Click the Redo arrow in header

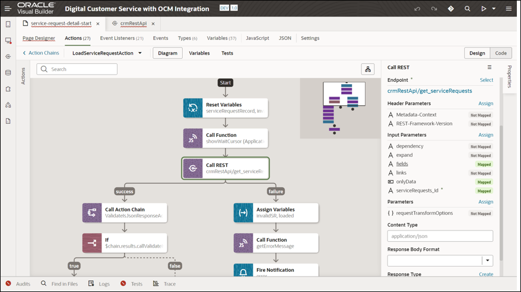click(434, 9)
